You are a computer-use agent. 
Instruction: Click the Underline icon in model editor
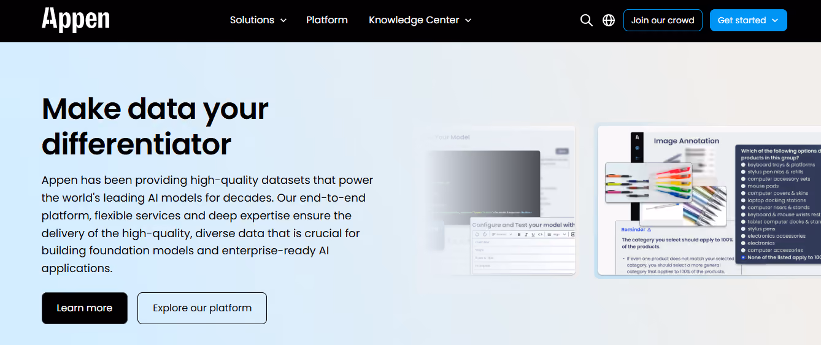[533, 235]
